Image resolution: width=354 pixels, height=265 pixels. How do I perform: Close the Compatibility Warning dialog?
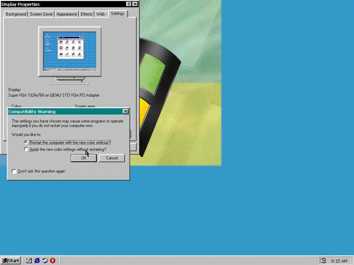click(125, 111)
